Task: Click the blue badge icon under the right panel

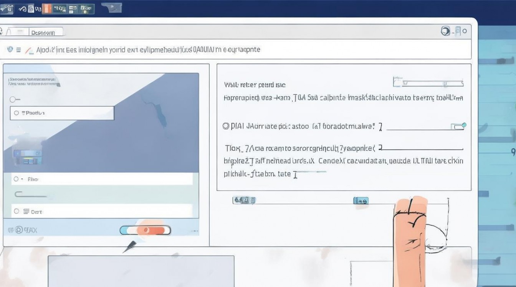Action: (x=361, y=201)
